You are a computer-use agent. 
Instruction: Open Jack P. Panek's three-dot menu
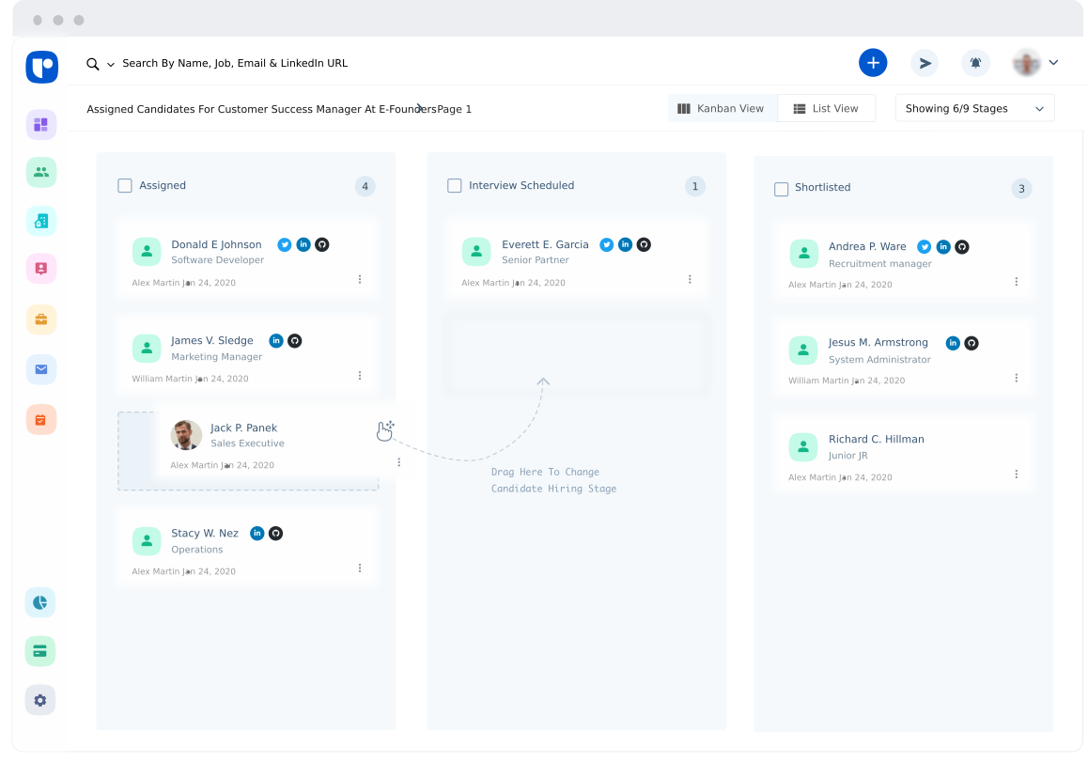click(399, 462)
